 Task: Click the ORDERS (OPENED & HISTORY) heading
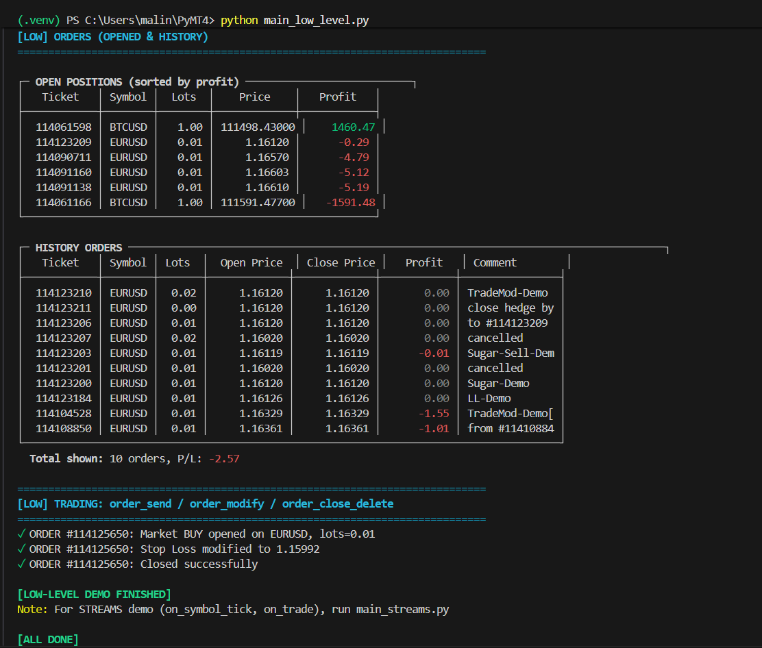coord(130,37)
